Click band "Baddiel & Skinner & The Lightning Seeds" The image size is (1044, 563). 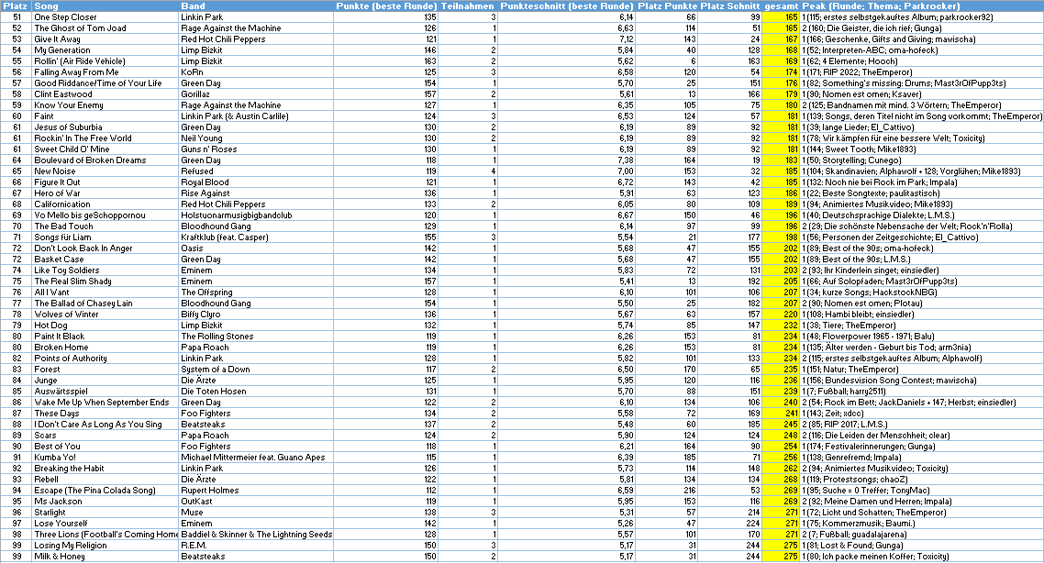click(256, 535)
